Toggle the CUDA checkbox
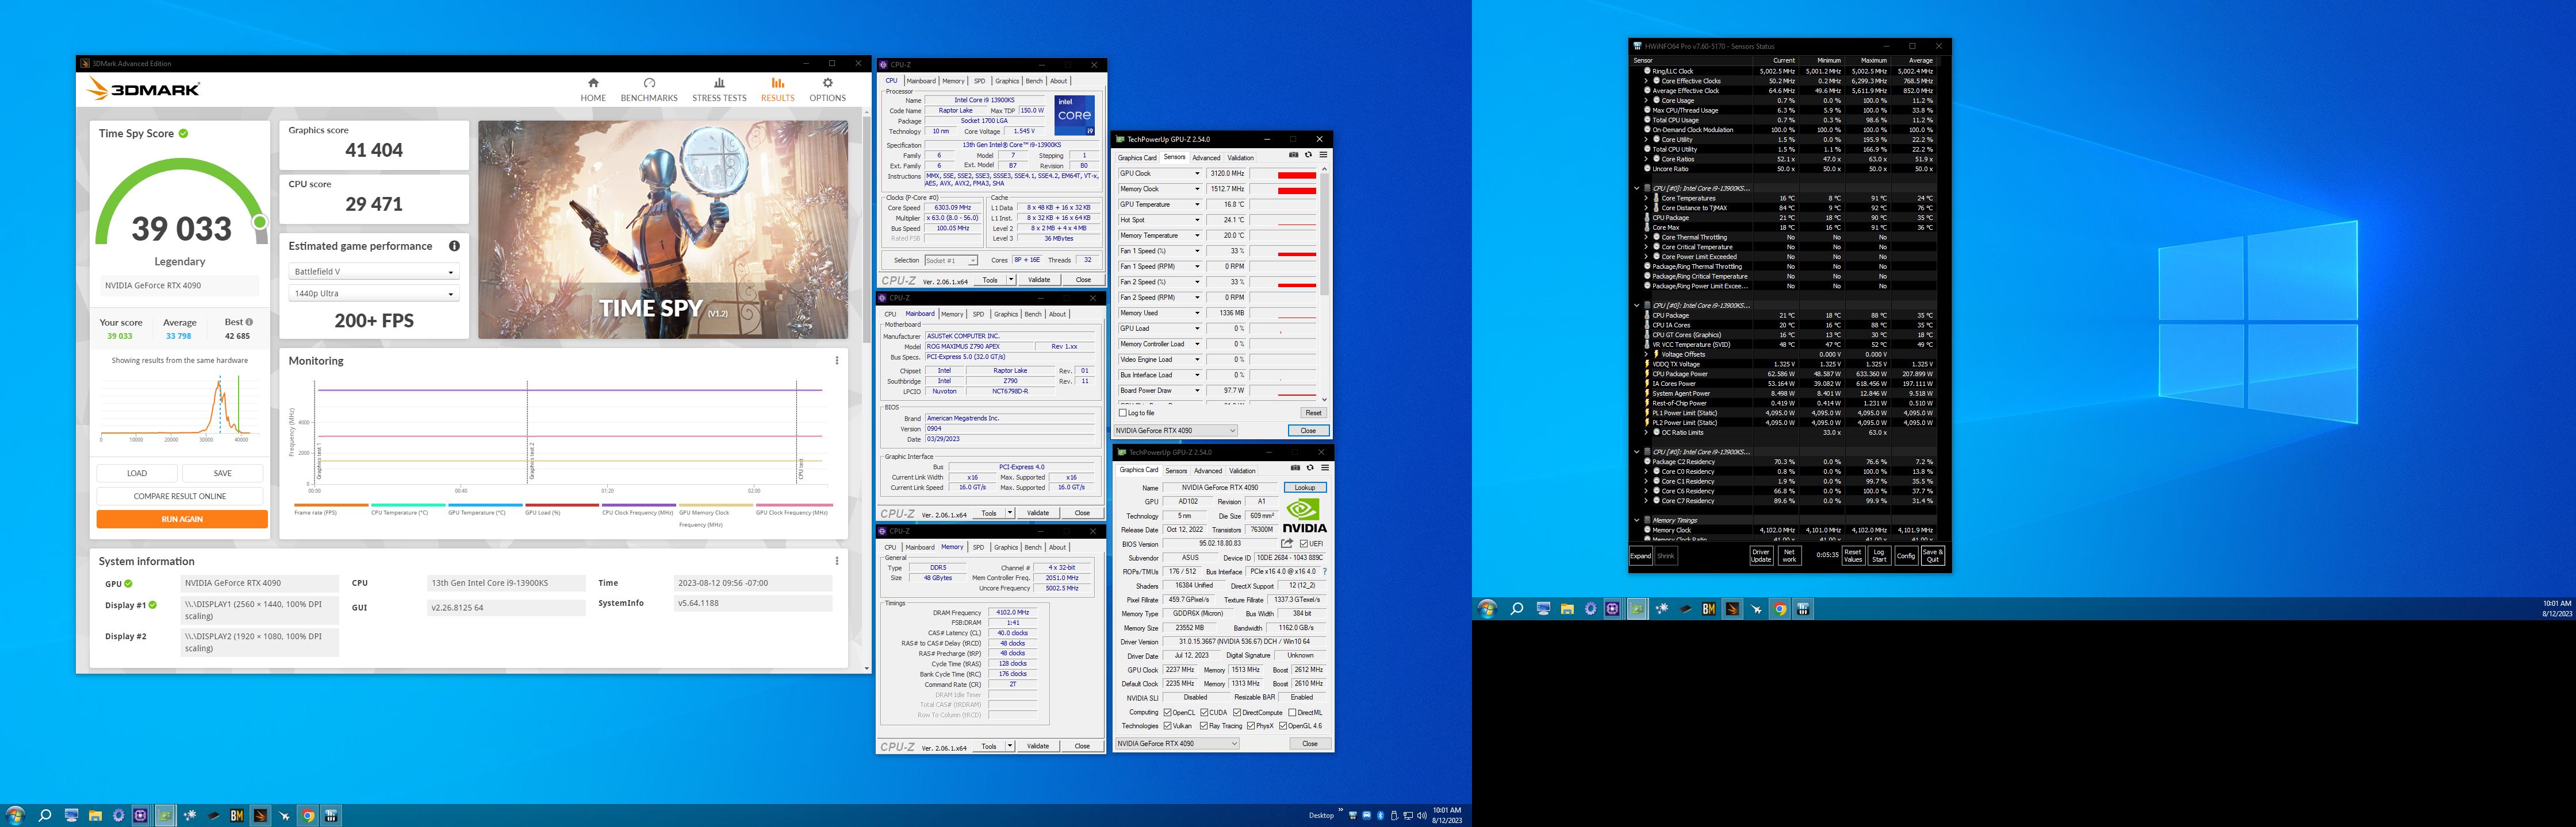 pyautogui.click(x=1205, y=712)
